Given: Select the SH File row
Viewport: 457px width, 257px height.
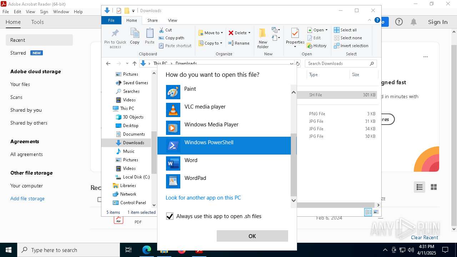Looking at the screenshot, I should point(337,95).
